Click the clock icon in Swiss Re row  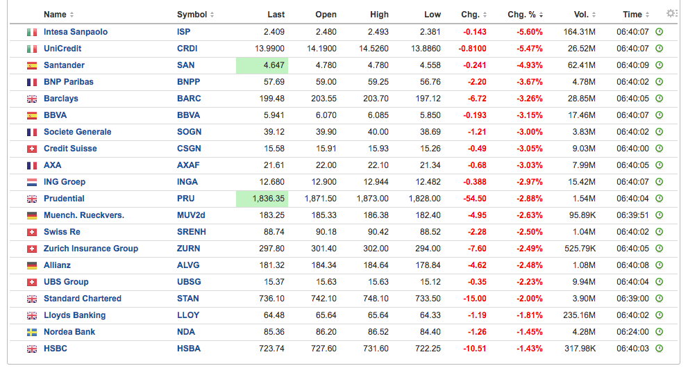pos(659,232)
